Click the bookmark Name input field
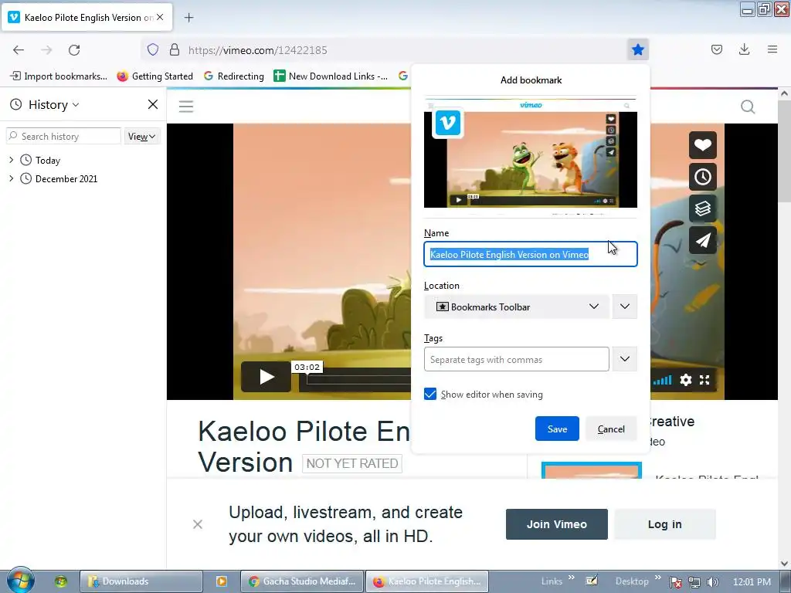Image resolution: width=791 pixels, height=593 pixels. (x=531, y=254)
